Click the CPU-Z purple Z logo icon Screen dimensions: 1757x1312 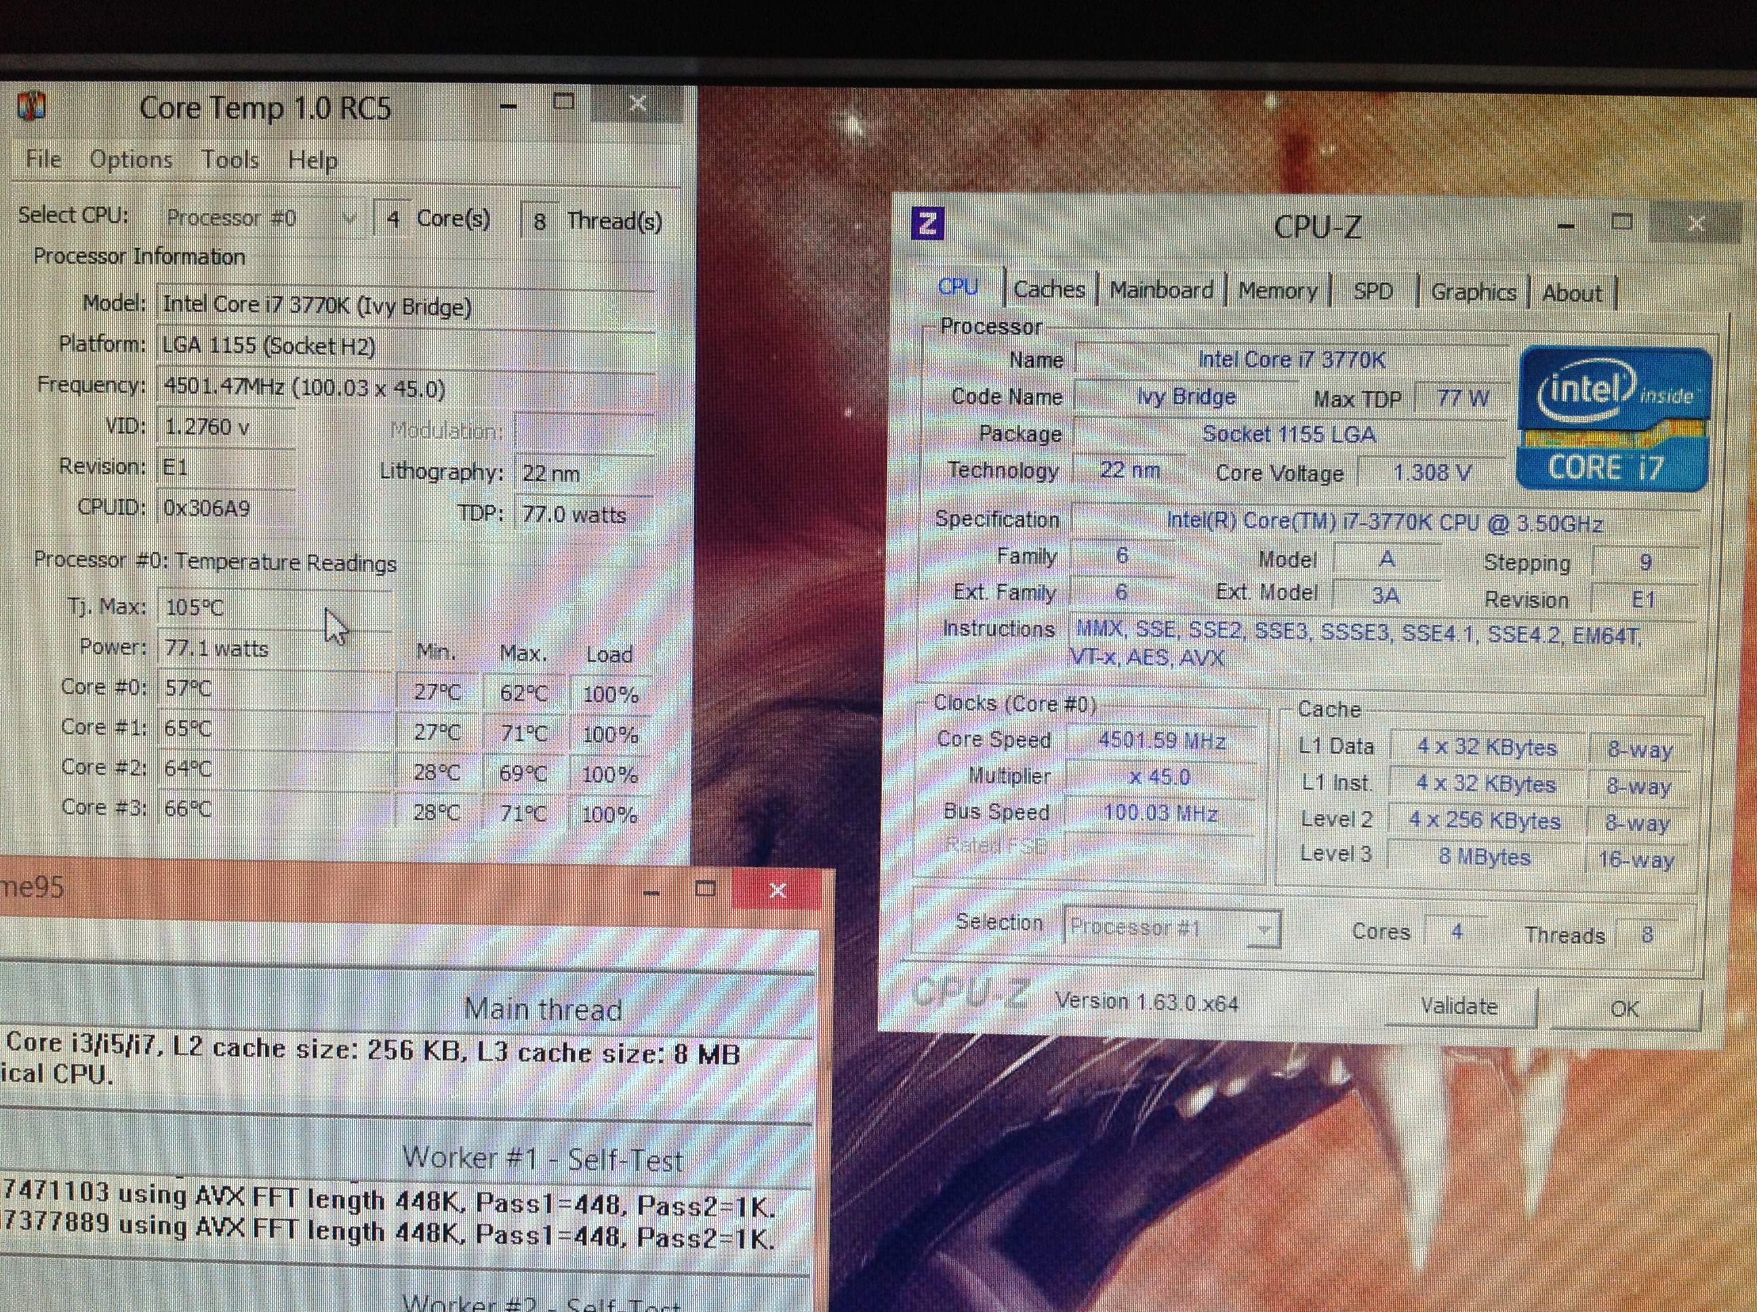(x=928, y=223)
